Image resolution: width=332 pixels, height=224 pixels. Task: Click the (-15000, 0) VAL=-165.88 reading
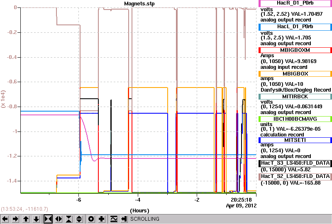[x=290, y=183]
